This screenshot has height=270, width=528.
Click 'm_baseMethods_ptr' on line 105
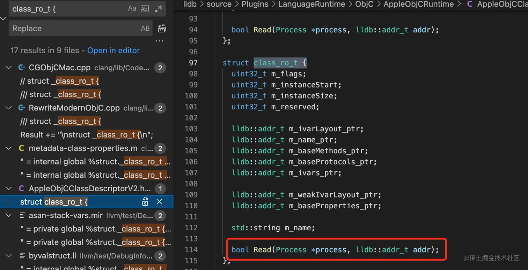(x=326, y=151)
